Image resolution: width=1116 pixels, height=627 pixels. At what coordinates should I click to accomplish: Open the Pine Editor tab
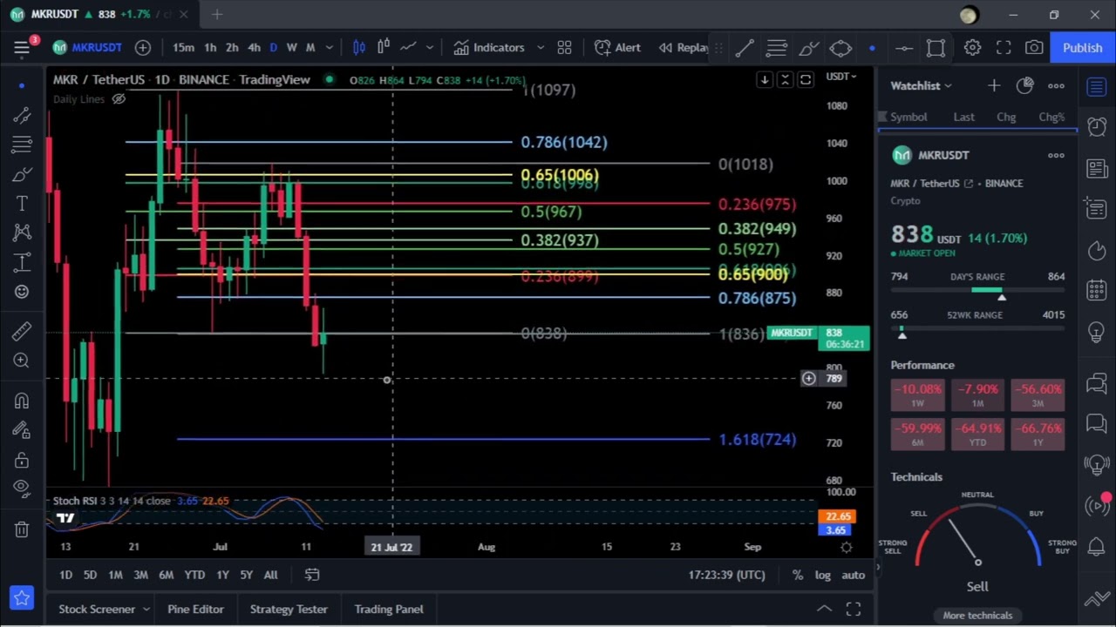[x=195, y=610]
